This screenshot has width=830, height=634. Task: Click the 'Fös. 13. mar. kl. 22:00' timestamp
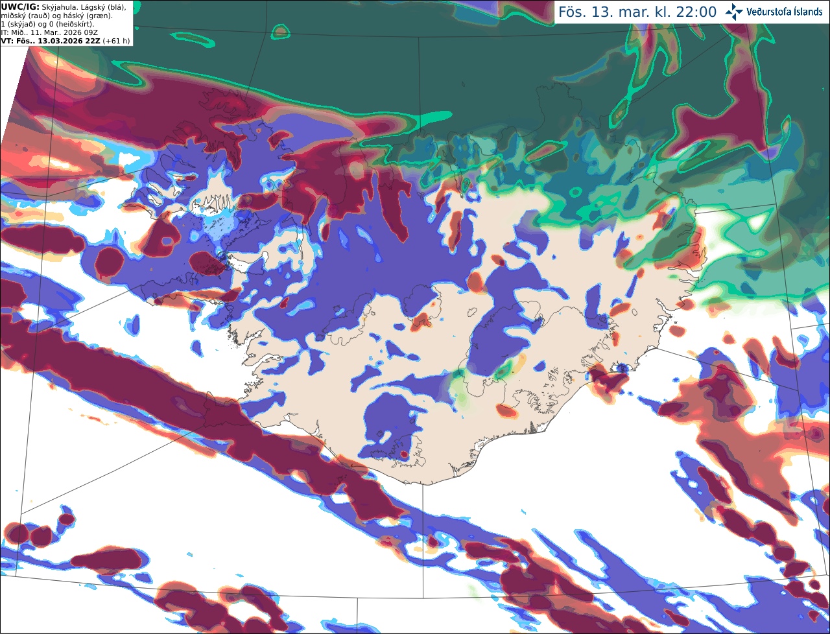click(x=637, y=12)
